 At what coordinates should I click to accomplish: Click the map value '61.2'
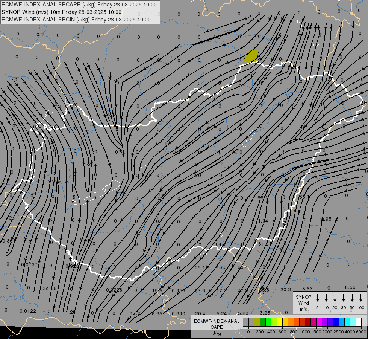pyautogui.click(x=264, y=244)
